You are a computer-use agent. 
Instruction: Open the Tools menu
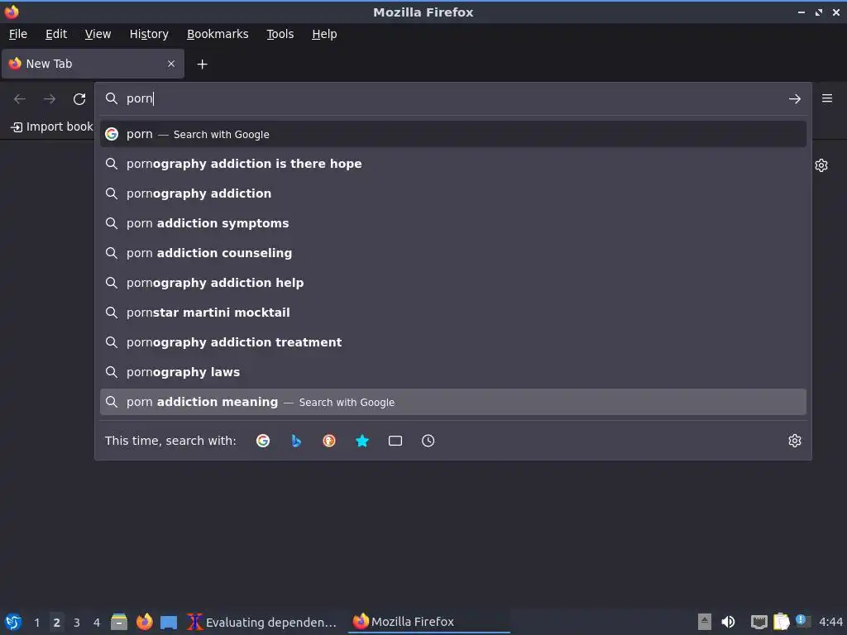point(280,34)
